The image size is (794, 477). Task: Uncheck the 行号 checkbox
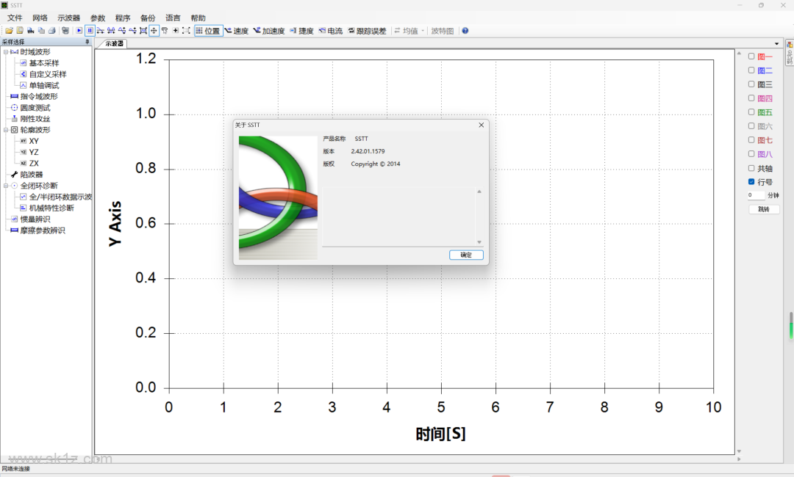[x=751, y=182]
